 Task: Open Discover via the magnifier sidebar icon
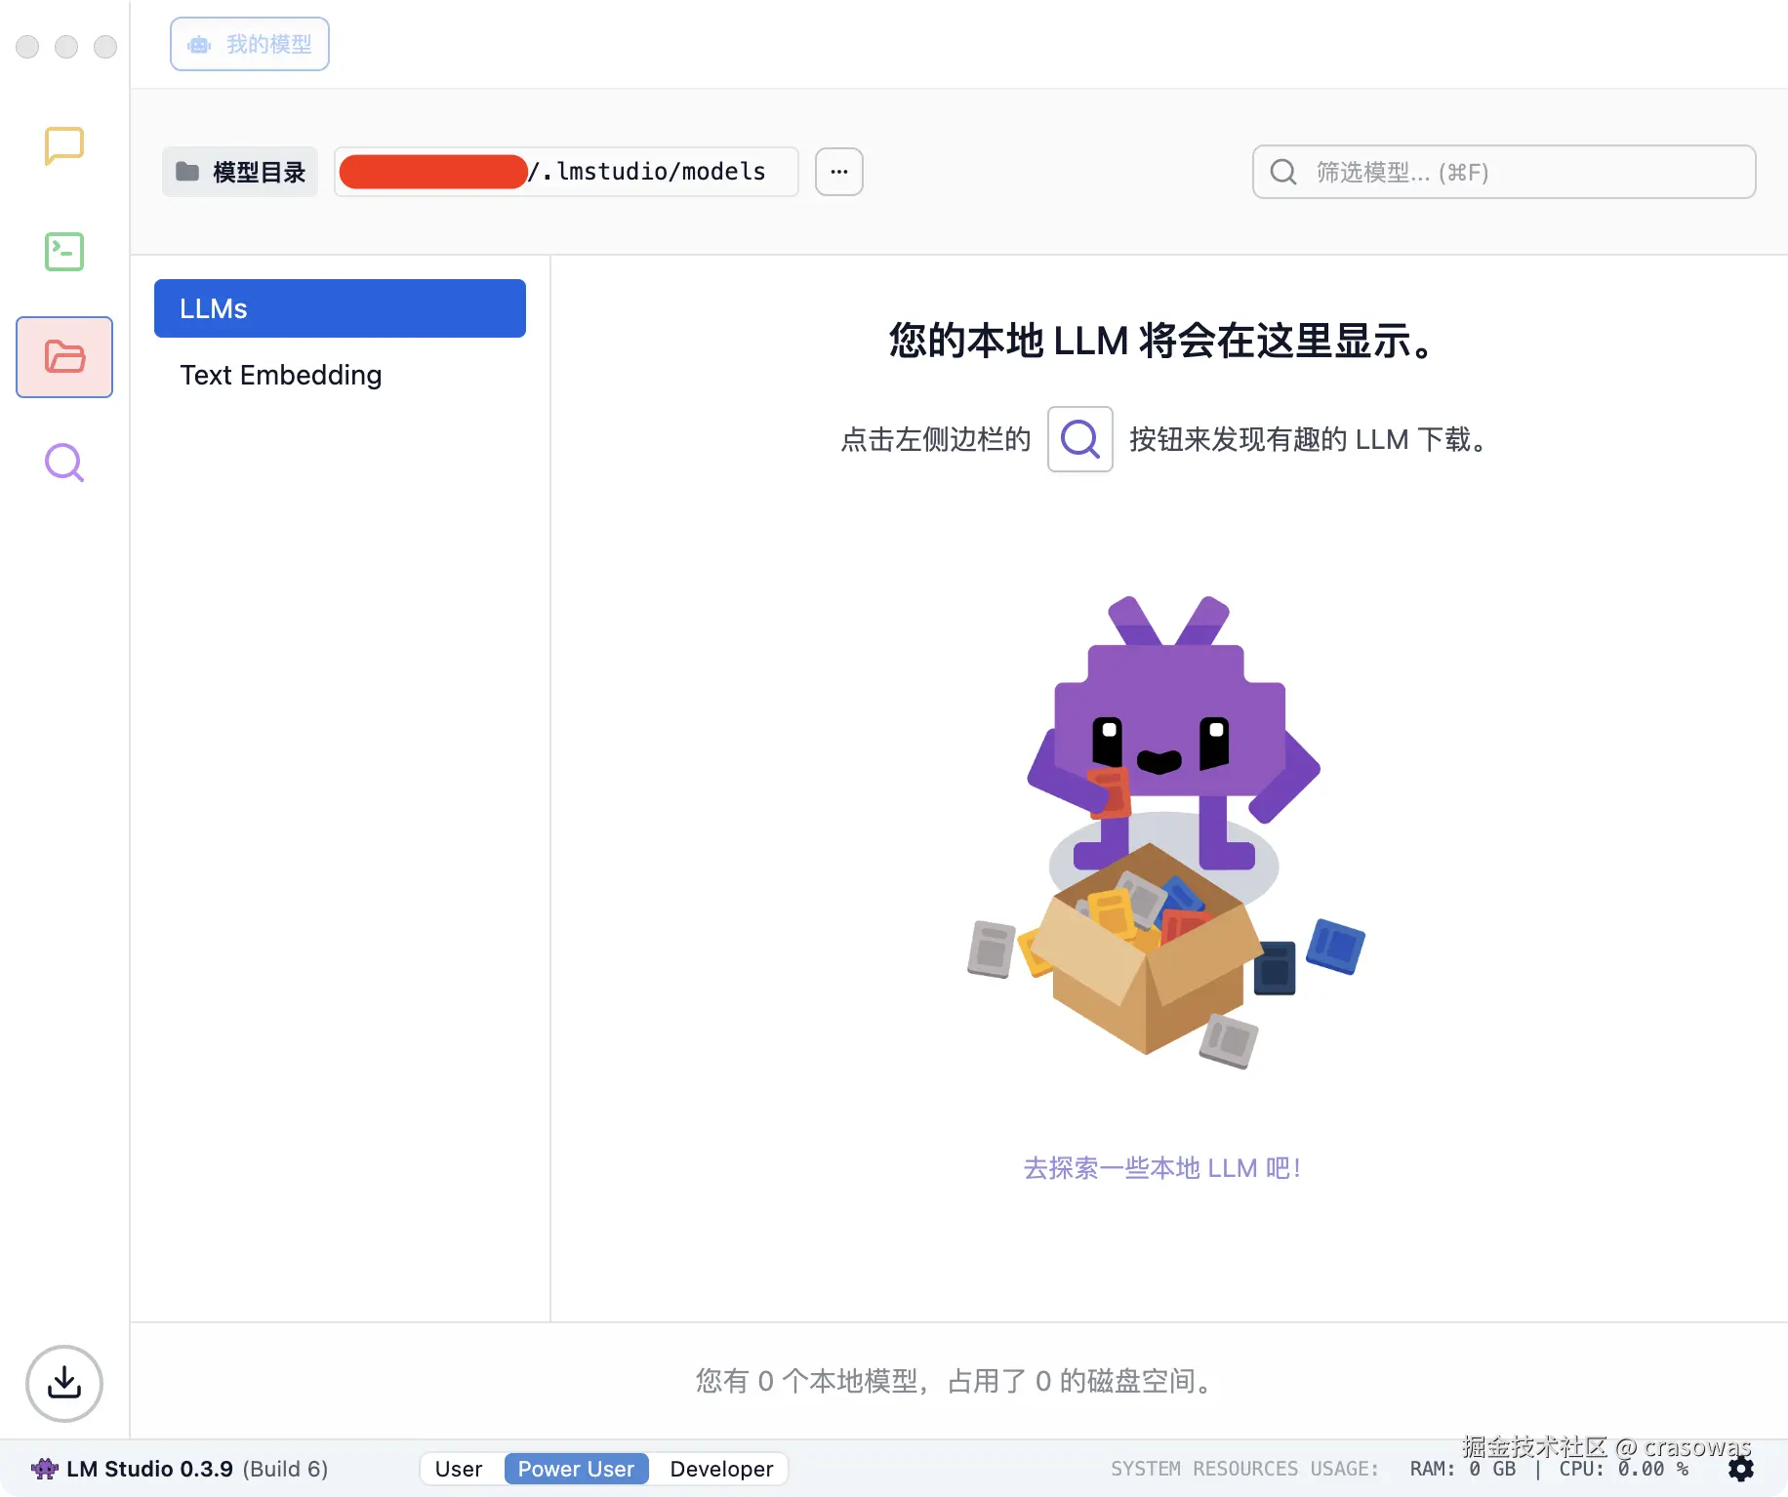click(x=62, y=463)
